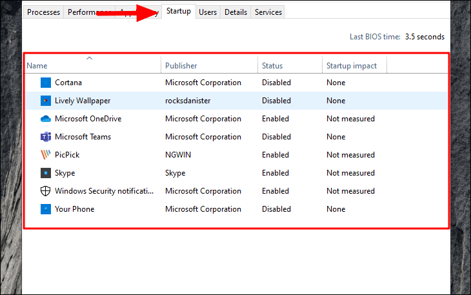Viewport: 471px width, 295px height.
Task: Click Microsoft Teams' Disabled status
Action: click(276, 137)
